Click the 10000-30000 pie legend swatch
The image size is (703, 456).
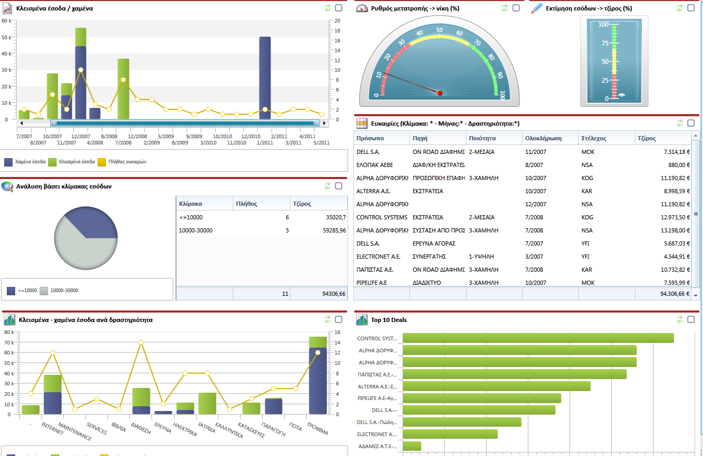pos(44,291)
